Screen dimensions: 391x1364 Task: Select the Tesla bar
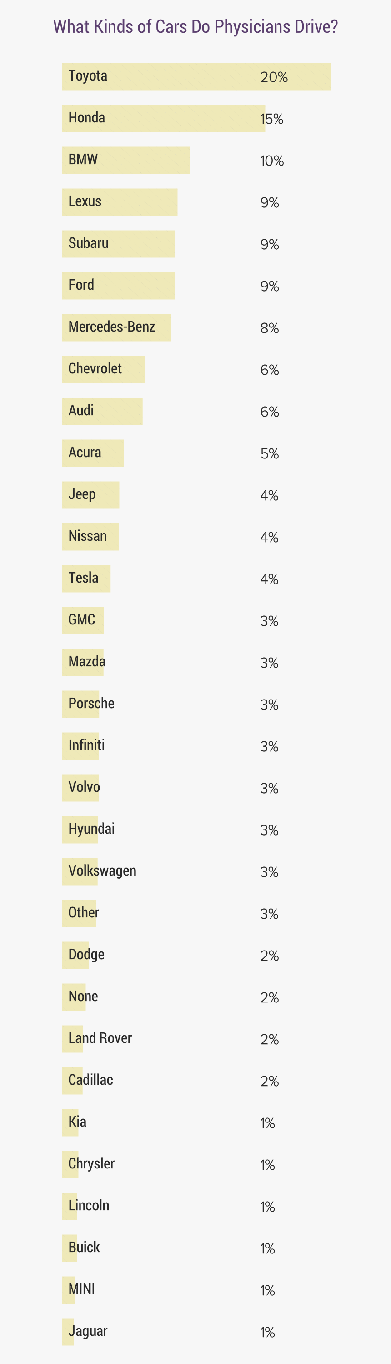(86, 579)
